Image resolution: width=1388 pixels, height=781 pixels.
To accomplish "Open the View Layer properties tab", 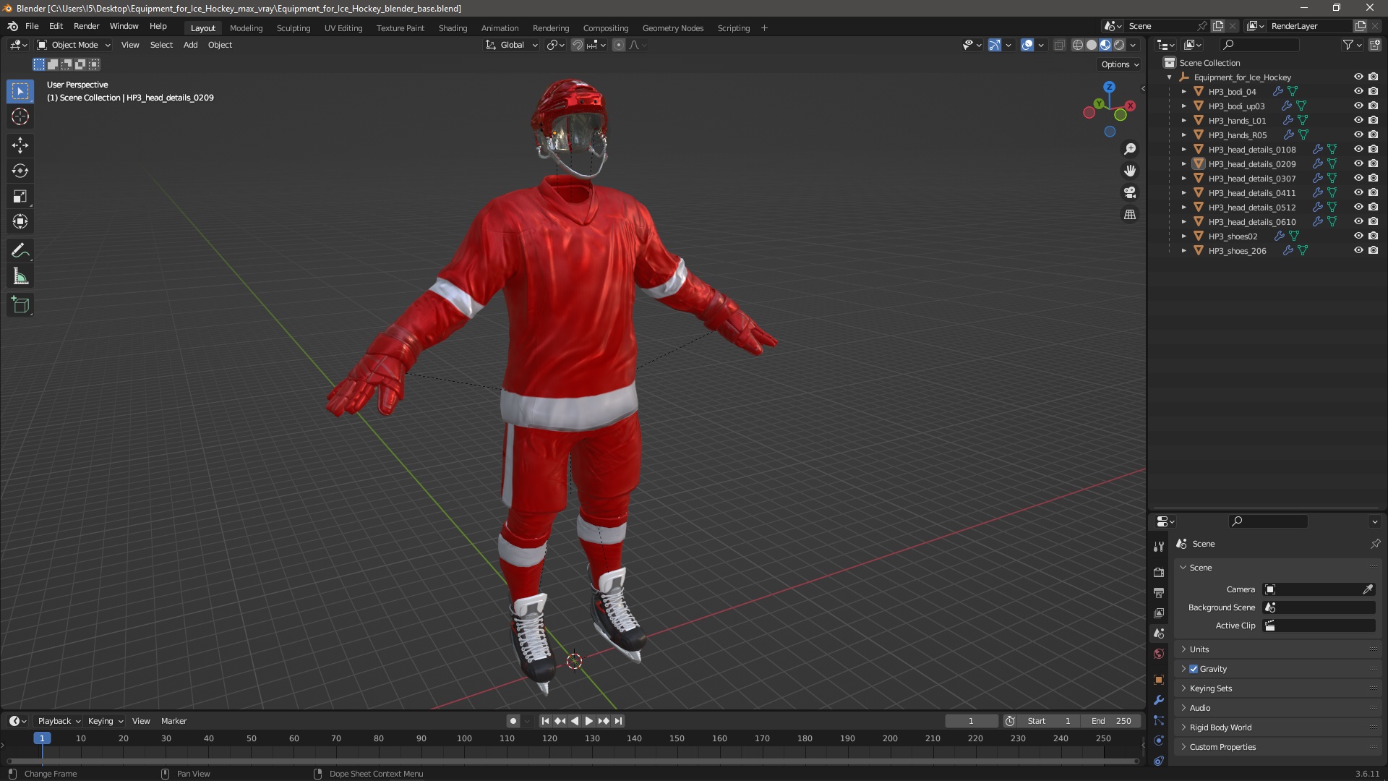I will pyautogui.click(x=1159, y=613).
